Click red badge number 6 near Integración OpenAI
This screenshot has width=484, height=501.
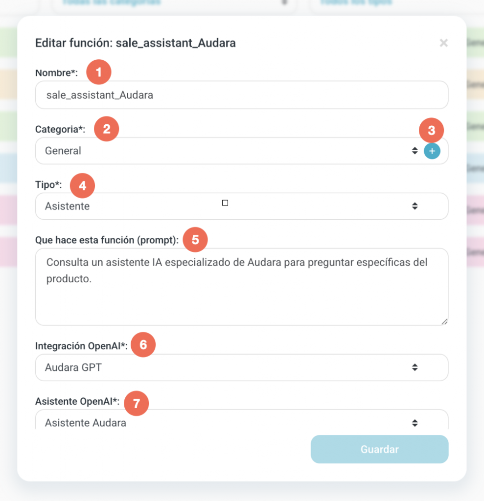143,345
